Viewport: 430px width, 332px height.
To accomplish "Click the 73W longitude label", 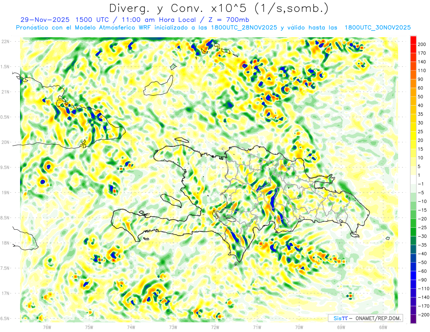I will [173, 327].
